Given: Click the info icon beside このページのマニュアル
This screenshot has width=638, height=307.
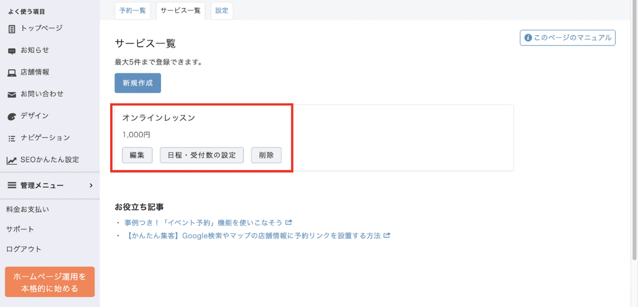Looking at the screenshot, I should coord(528,38).
